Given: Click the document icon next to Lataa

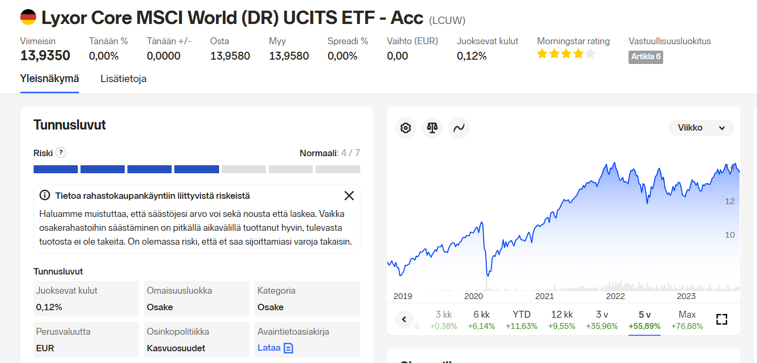Looking at the screenshot, I should [288, 348].
